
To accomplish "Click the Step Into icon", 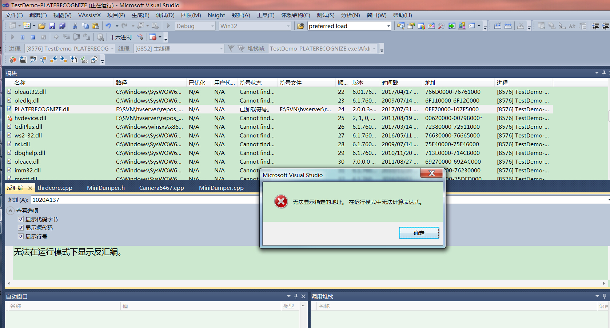I will click(x=66, y=37).
